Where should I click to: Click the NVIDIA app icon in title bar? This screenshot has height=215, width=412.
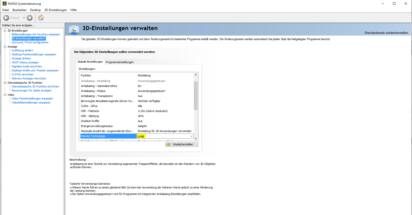coord(4,4)
